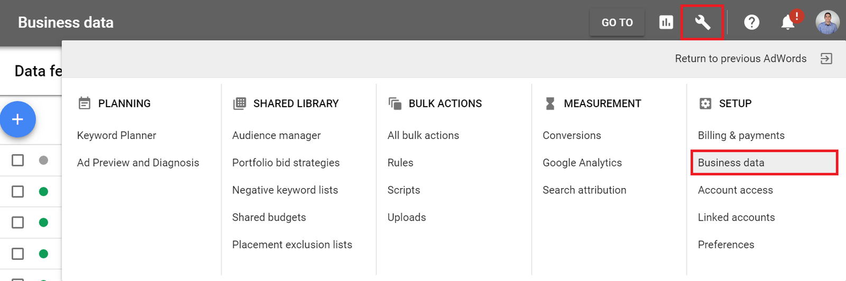Go to Conversions under Measurement
This screenshot has width=846, height=281.
572,136
